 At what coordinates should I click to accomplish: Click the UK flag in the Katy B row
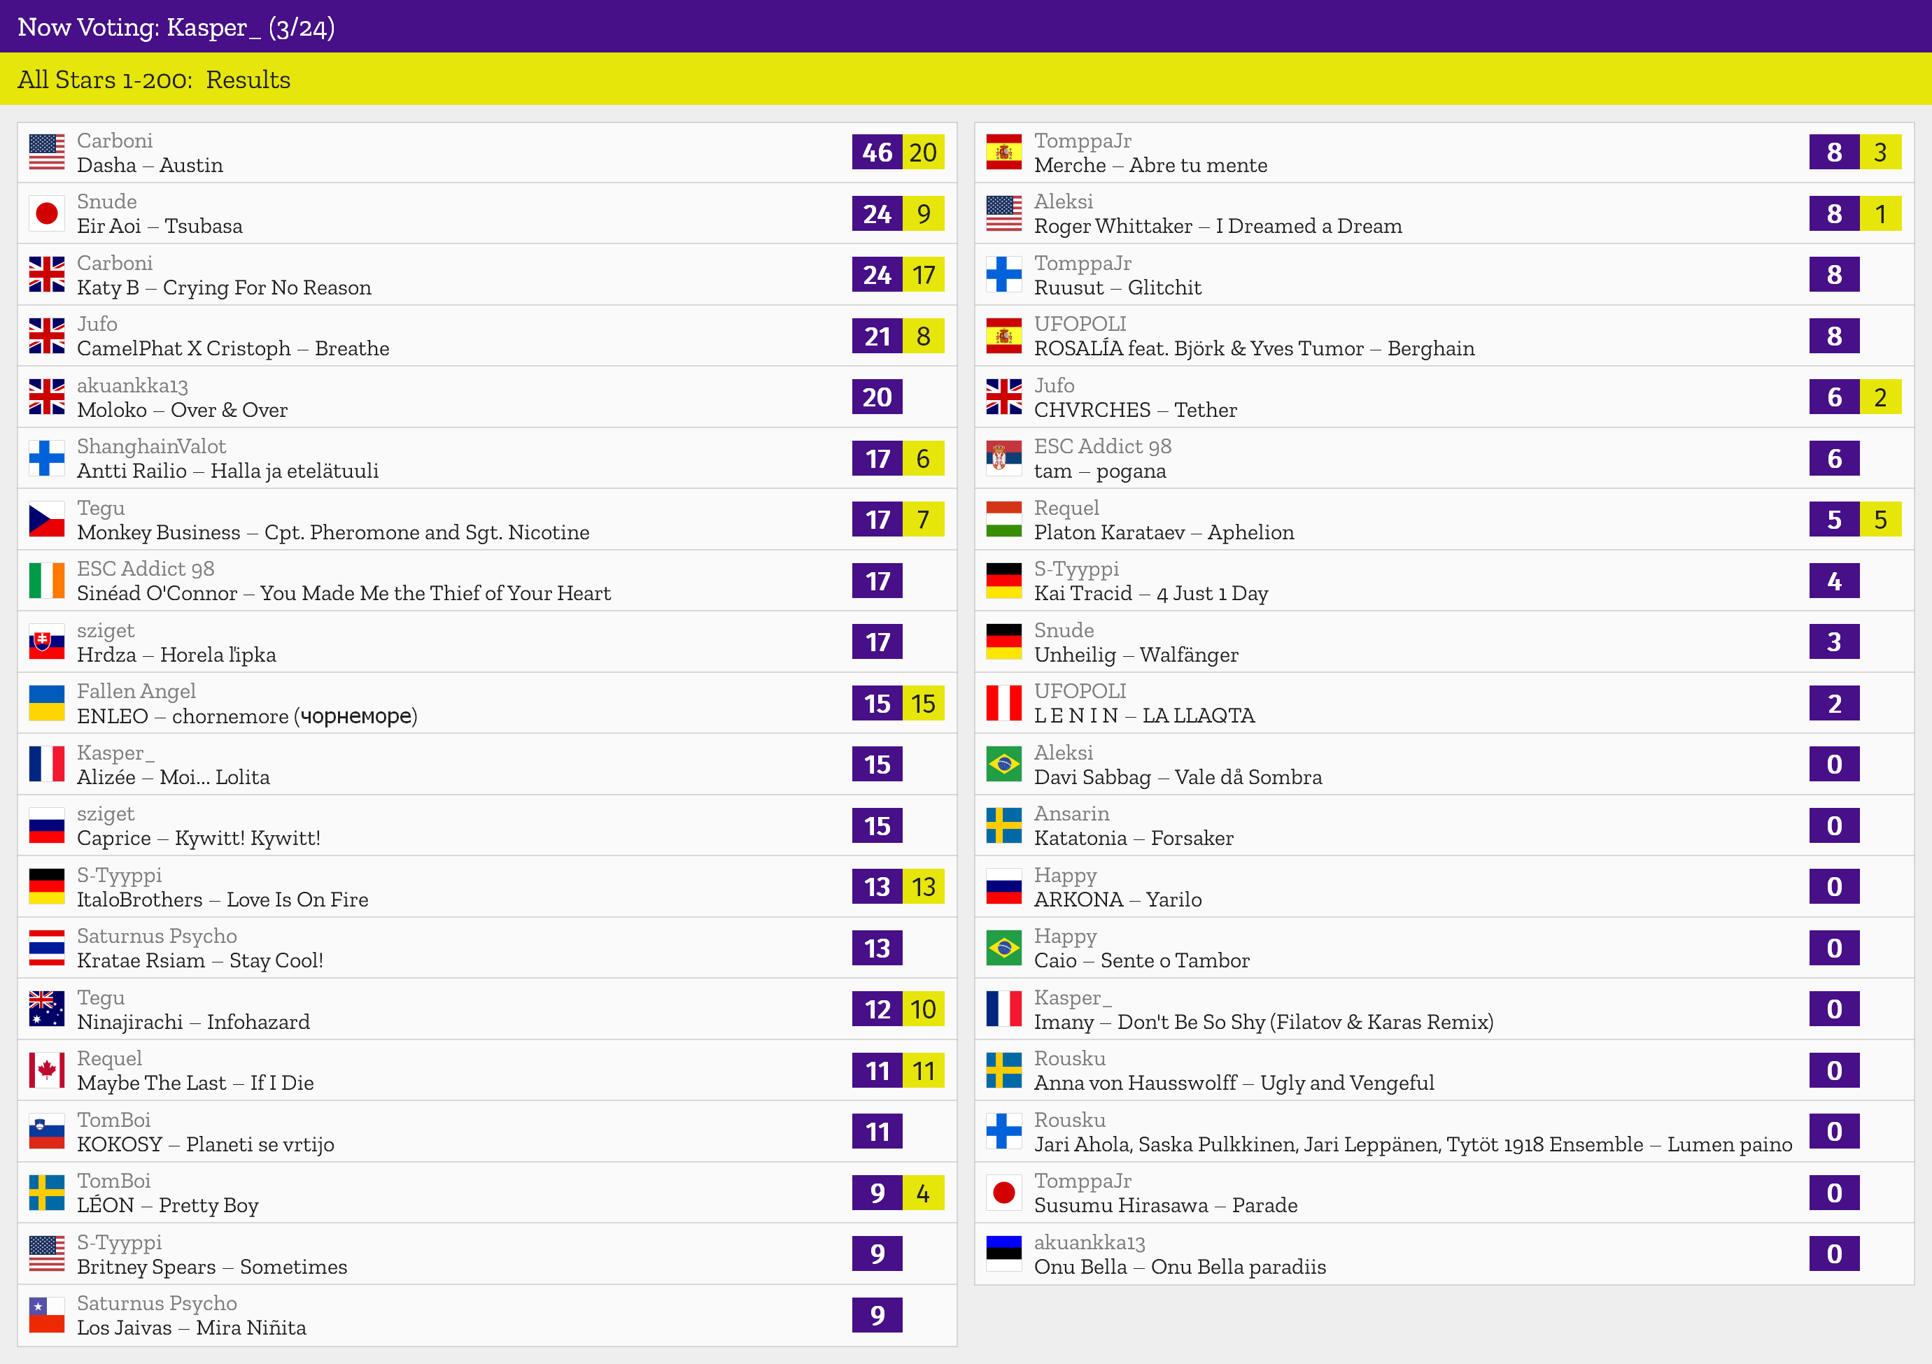(x=46, y=275)
